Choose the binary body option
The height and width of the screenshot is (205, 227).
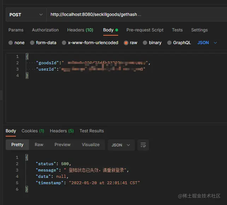pos(152,43)
